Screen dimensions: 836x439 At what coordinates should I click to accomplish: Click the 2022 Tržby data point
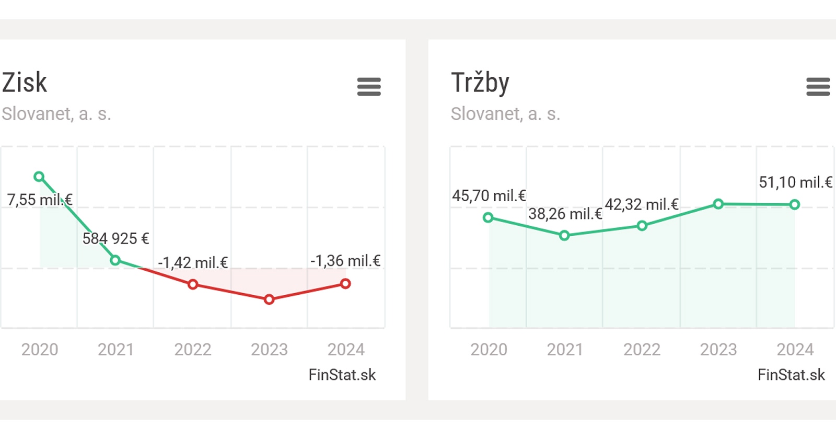point(642,226)
